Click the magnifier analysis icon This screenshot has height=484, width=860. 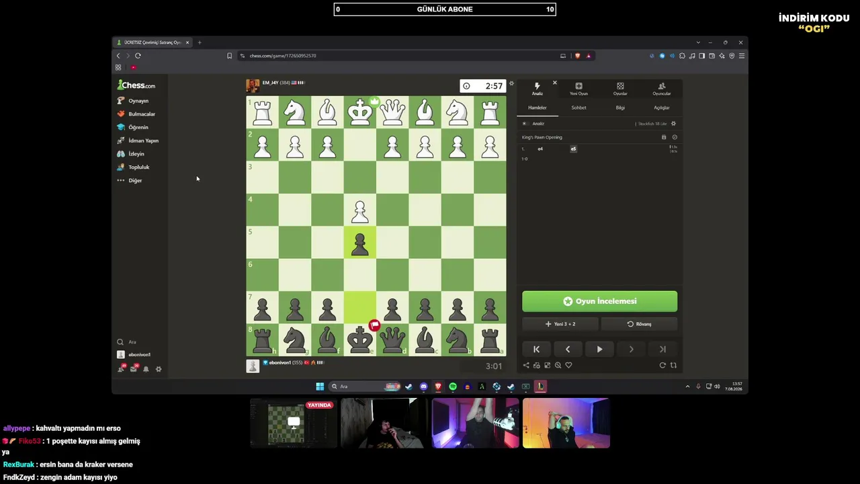point(558,365)
